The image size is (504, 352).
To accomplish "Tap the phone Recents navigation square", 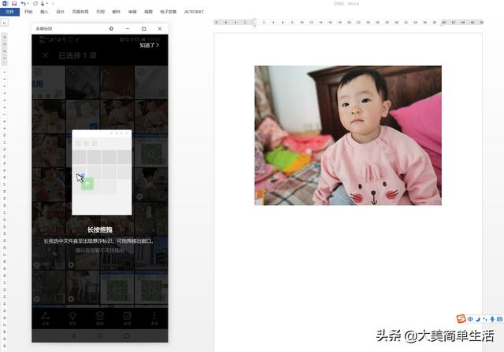I will [x=127, y=335].
